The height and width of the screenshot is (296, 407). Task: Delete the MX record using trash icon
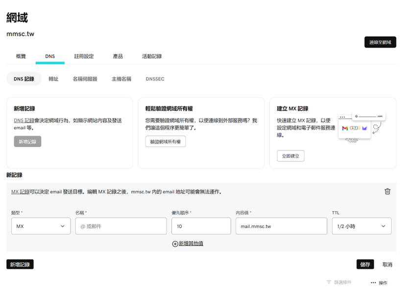387,191
